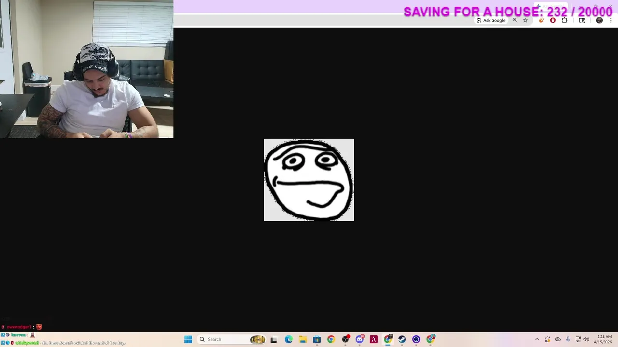618x347 pixels.
Task: Click the taskbar Search box
Action: click(x=232, y=339)
